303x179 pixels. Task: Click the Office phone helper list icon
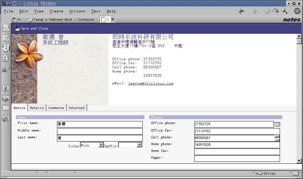[x=277, y=124]
